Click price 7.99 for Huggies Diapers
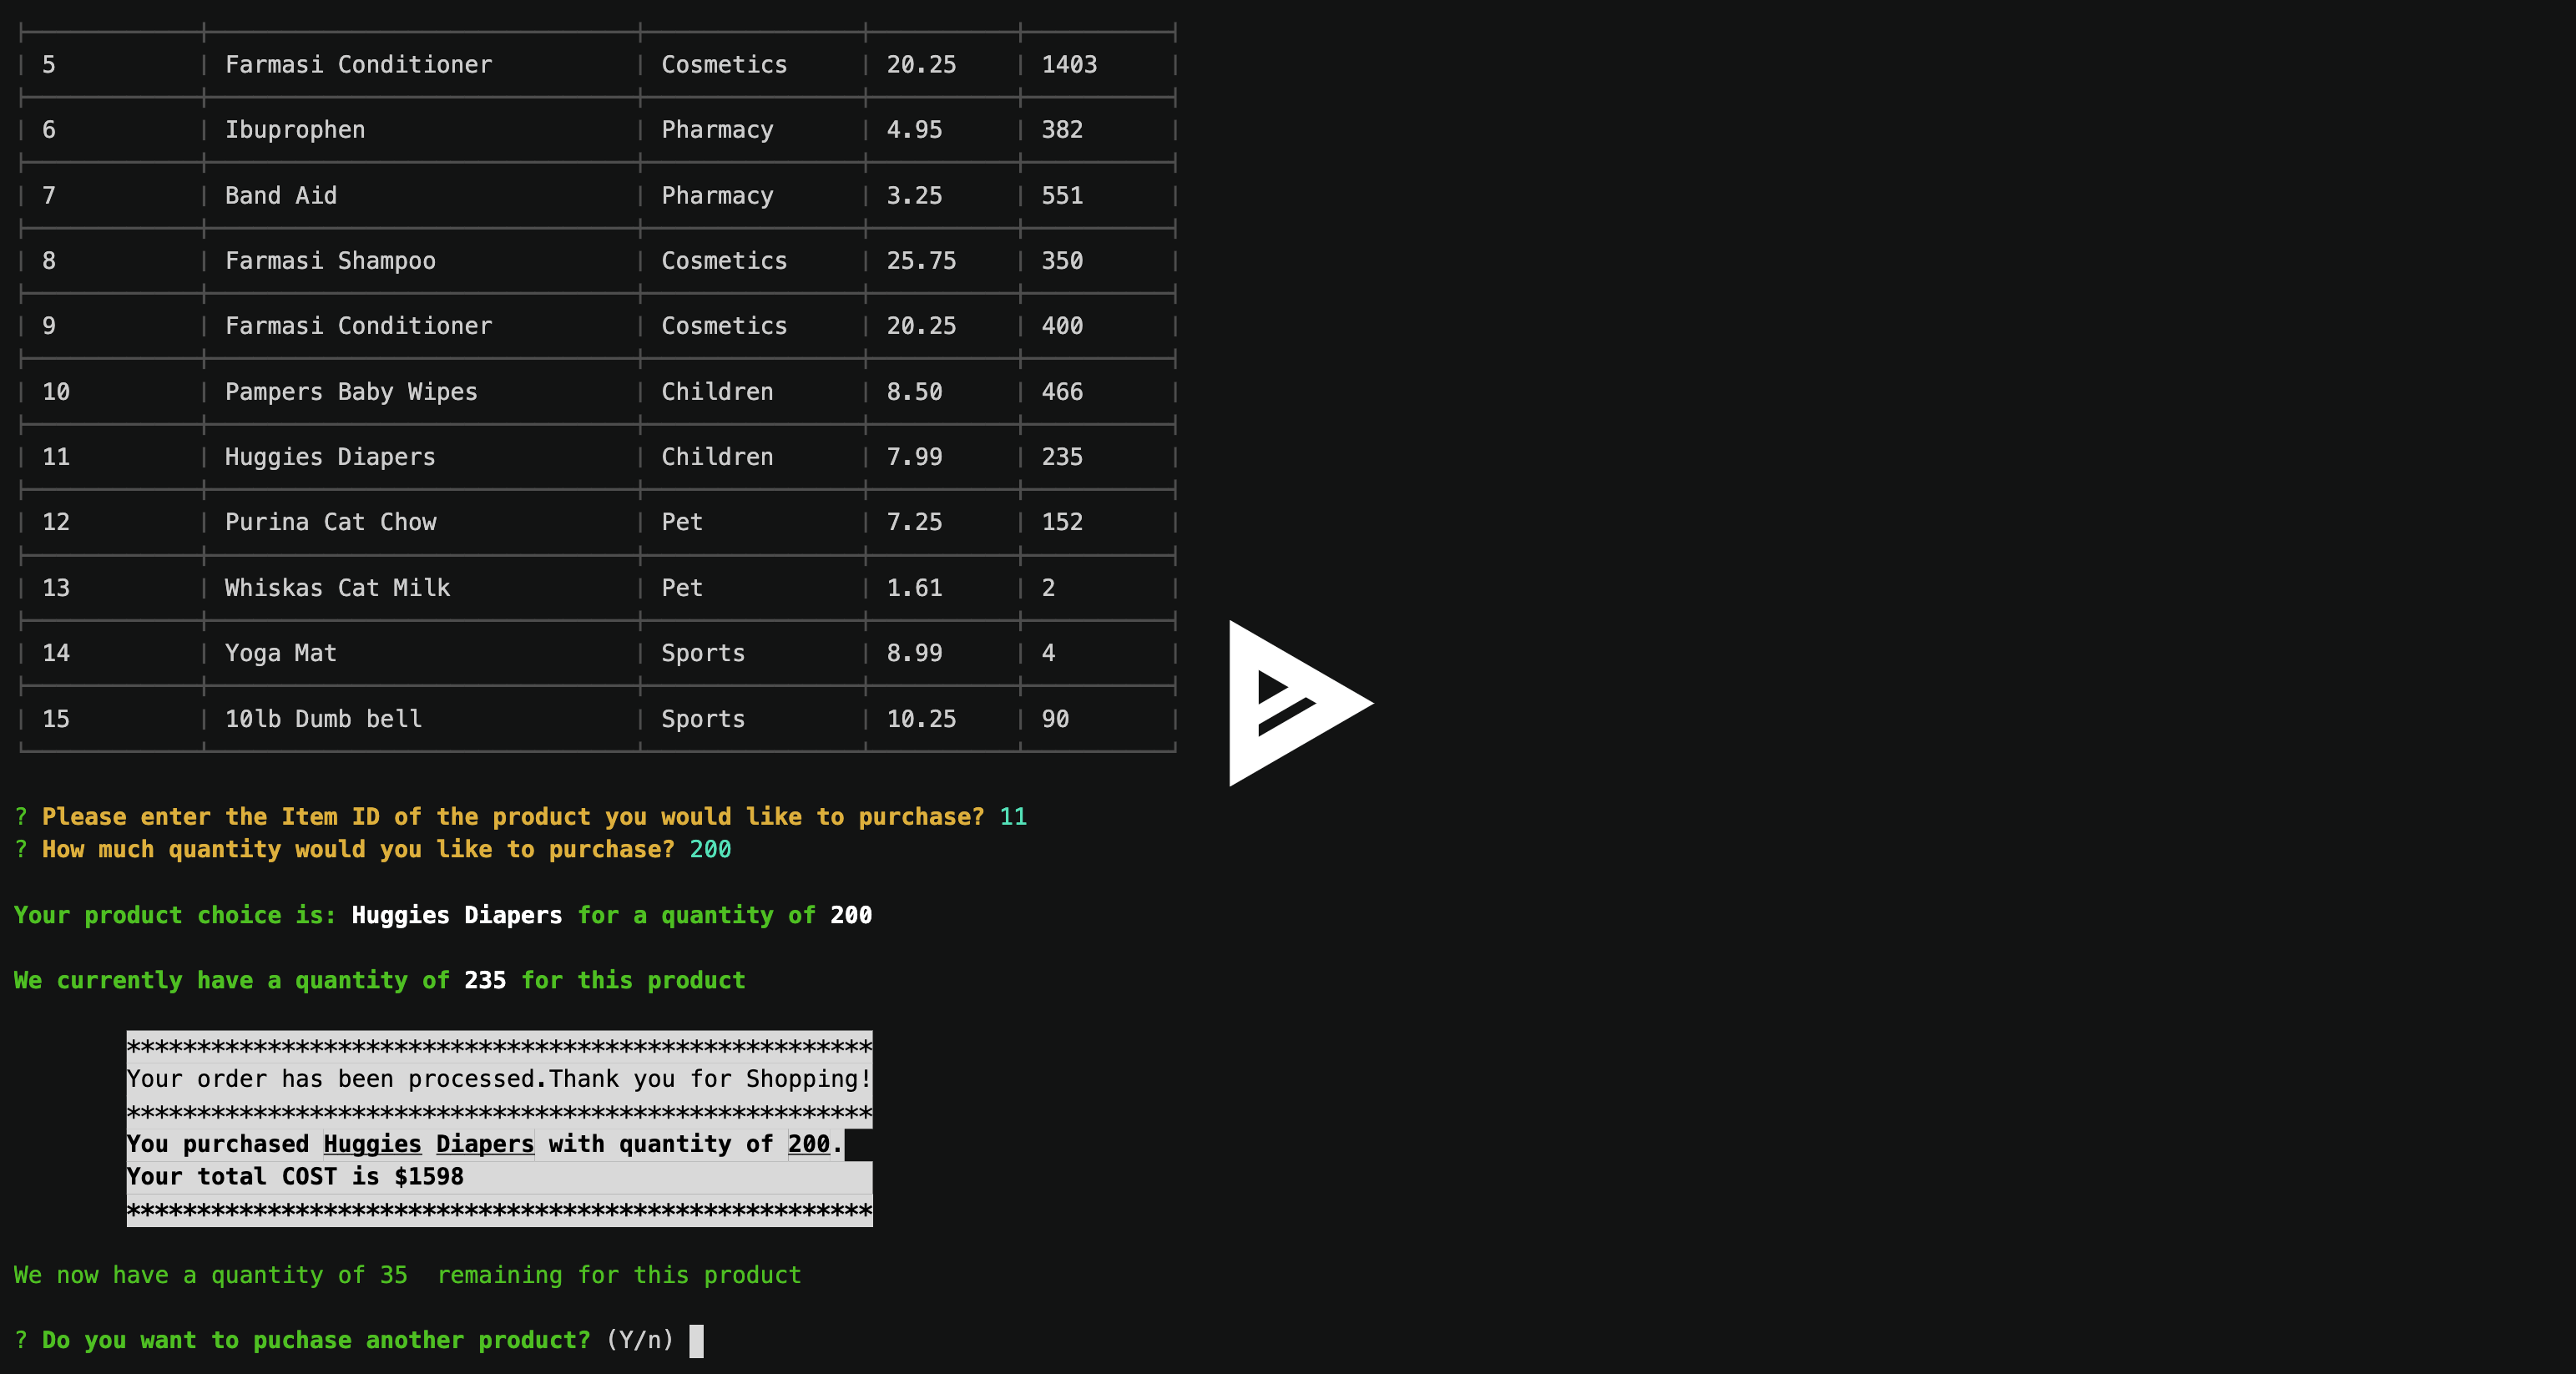 click(914, 457)
